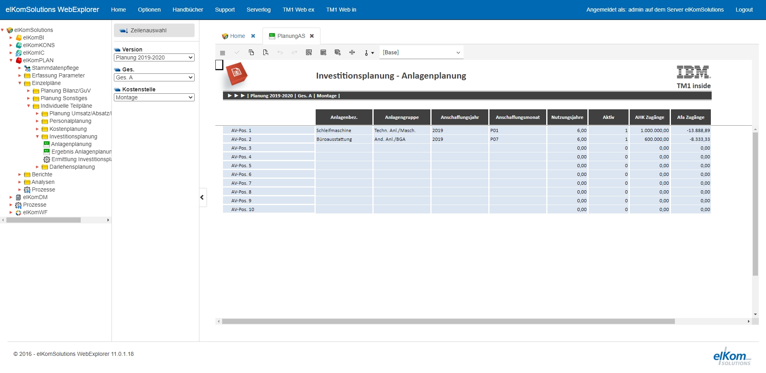Click the column width adjust icon

pos(352,53)
